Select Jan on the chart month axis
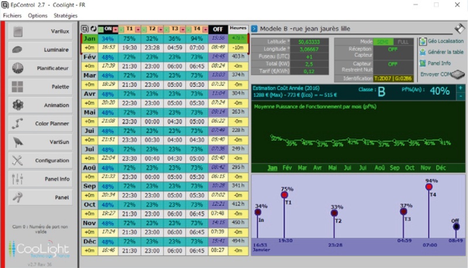The width and height of the screenshot is (468, 268). coord(272,168)
